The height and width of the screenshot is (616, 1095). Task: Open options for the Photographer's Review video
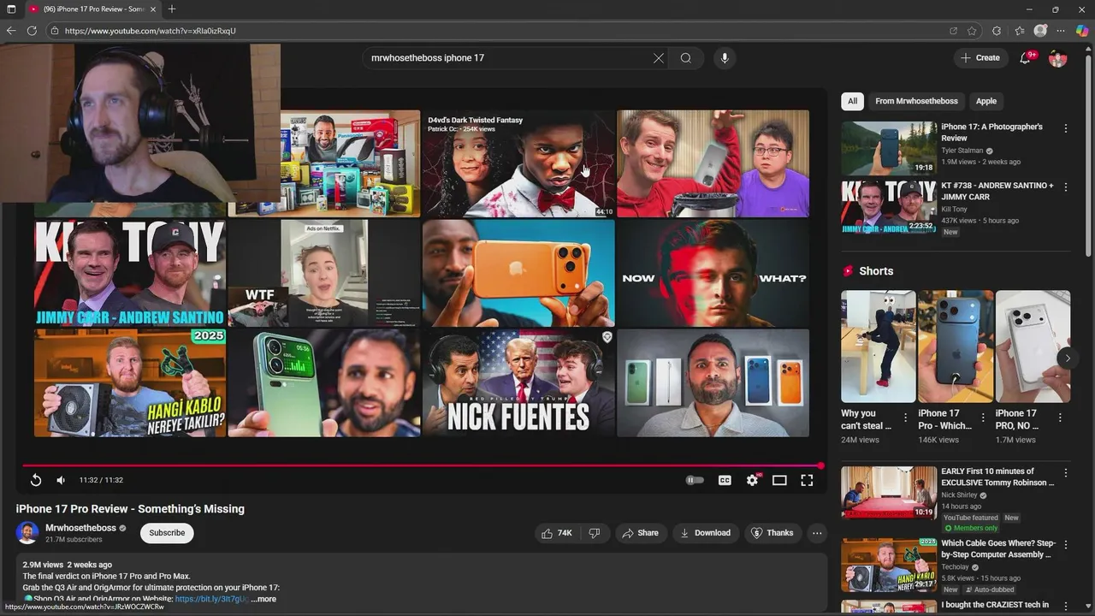click(x=1066, y=128)
